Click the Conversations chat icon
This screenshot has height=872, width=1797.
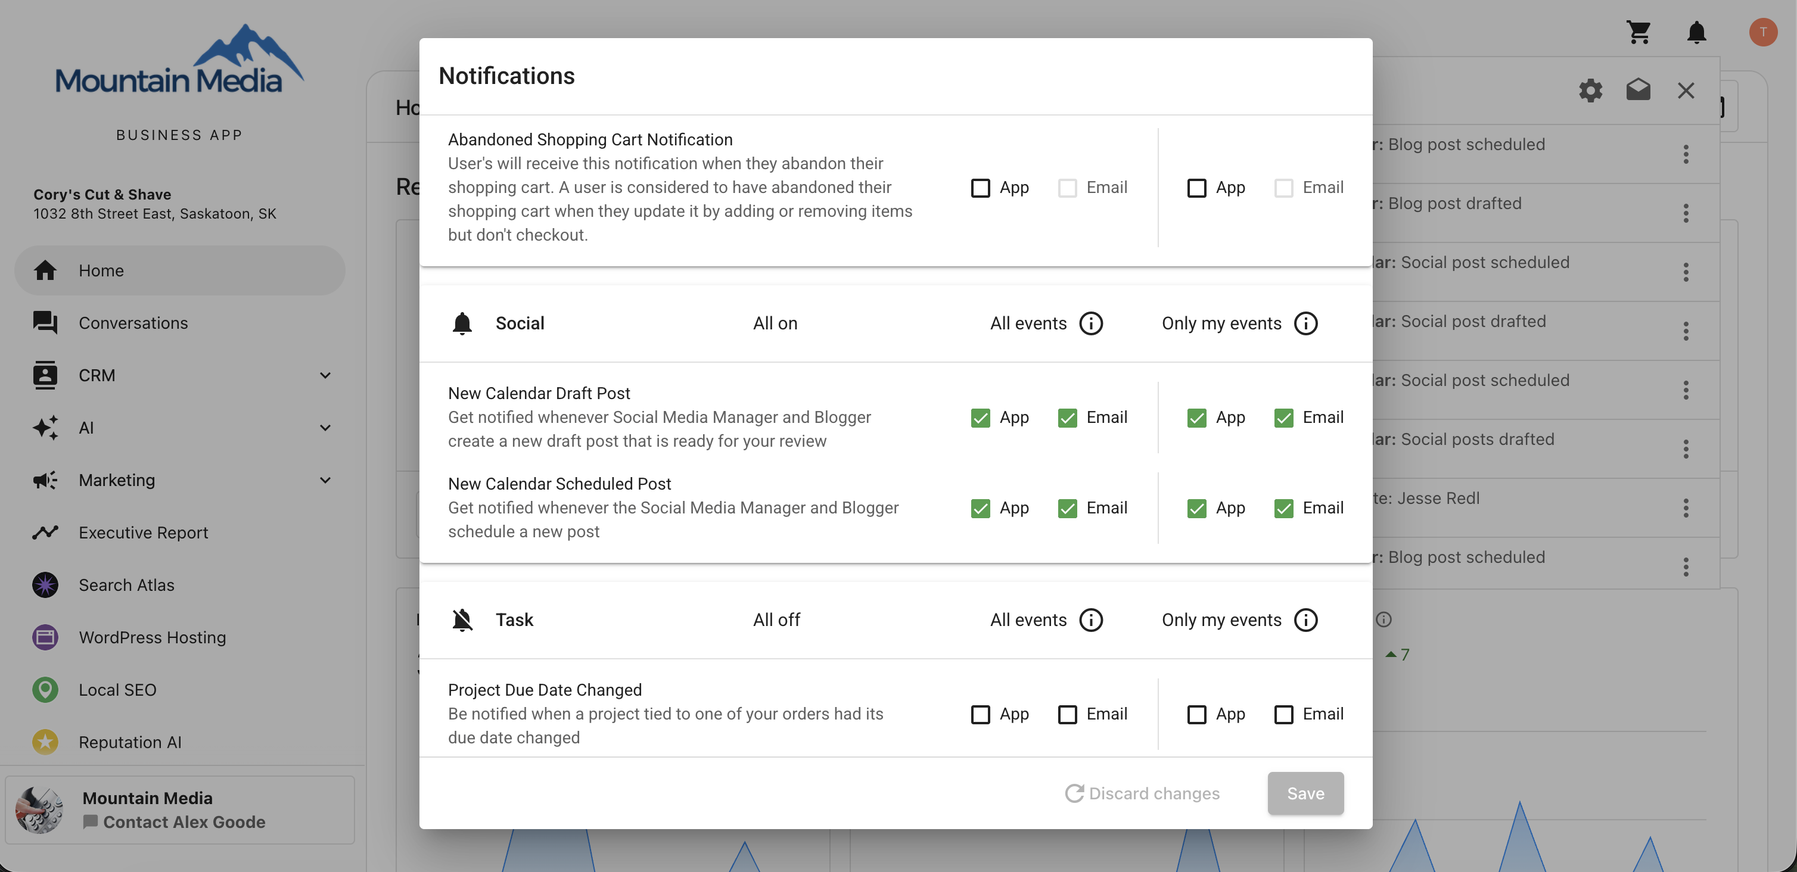pyautogui.click(x=45, y=322)
